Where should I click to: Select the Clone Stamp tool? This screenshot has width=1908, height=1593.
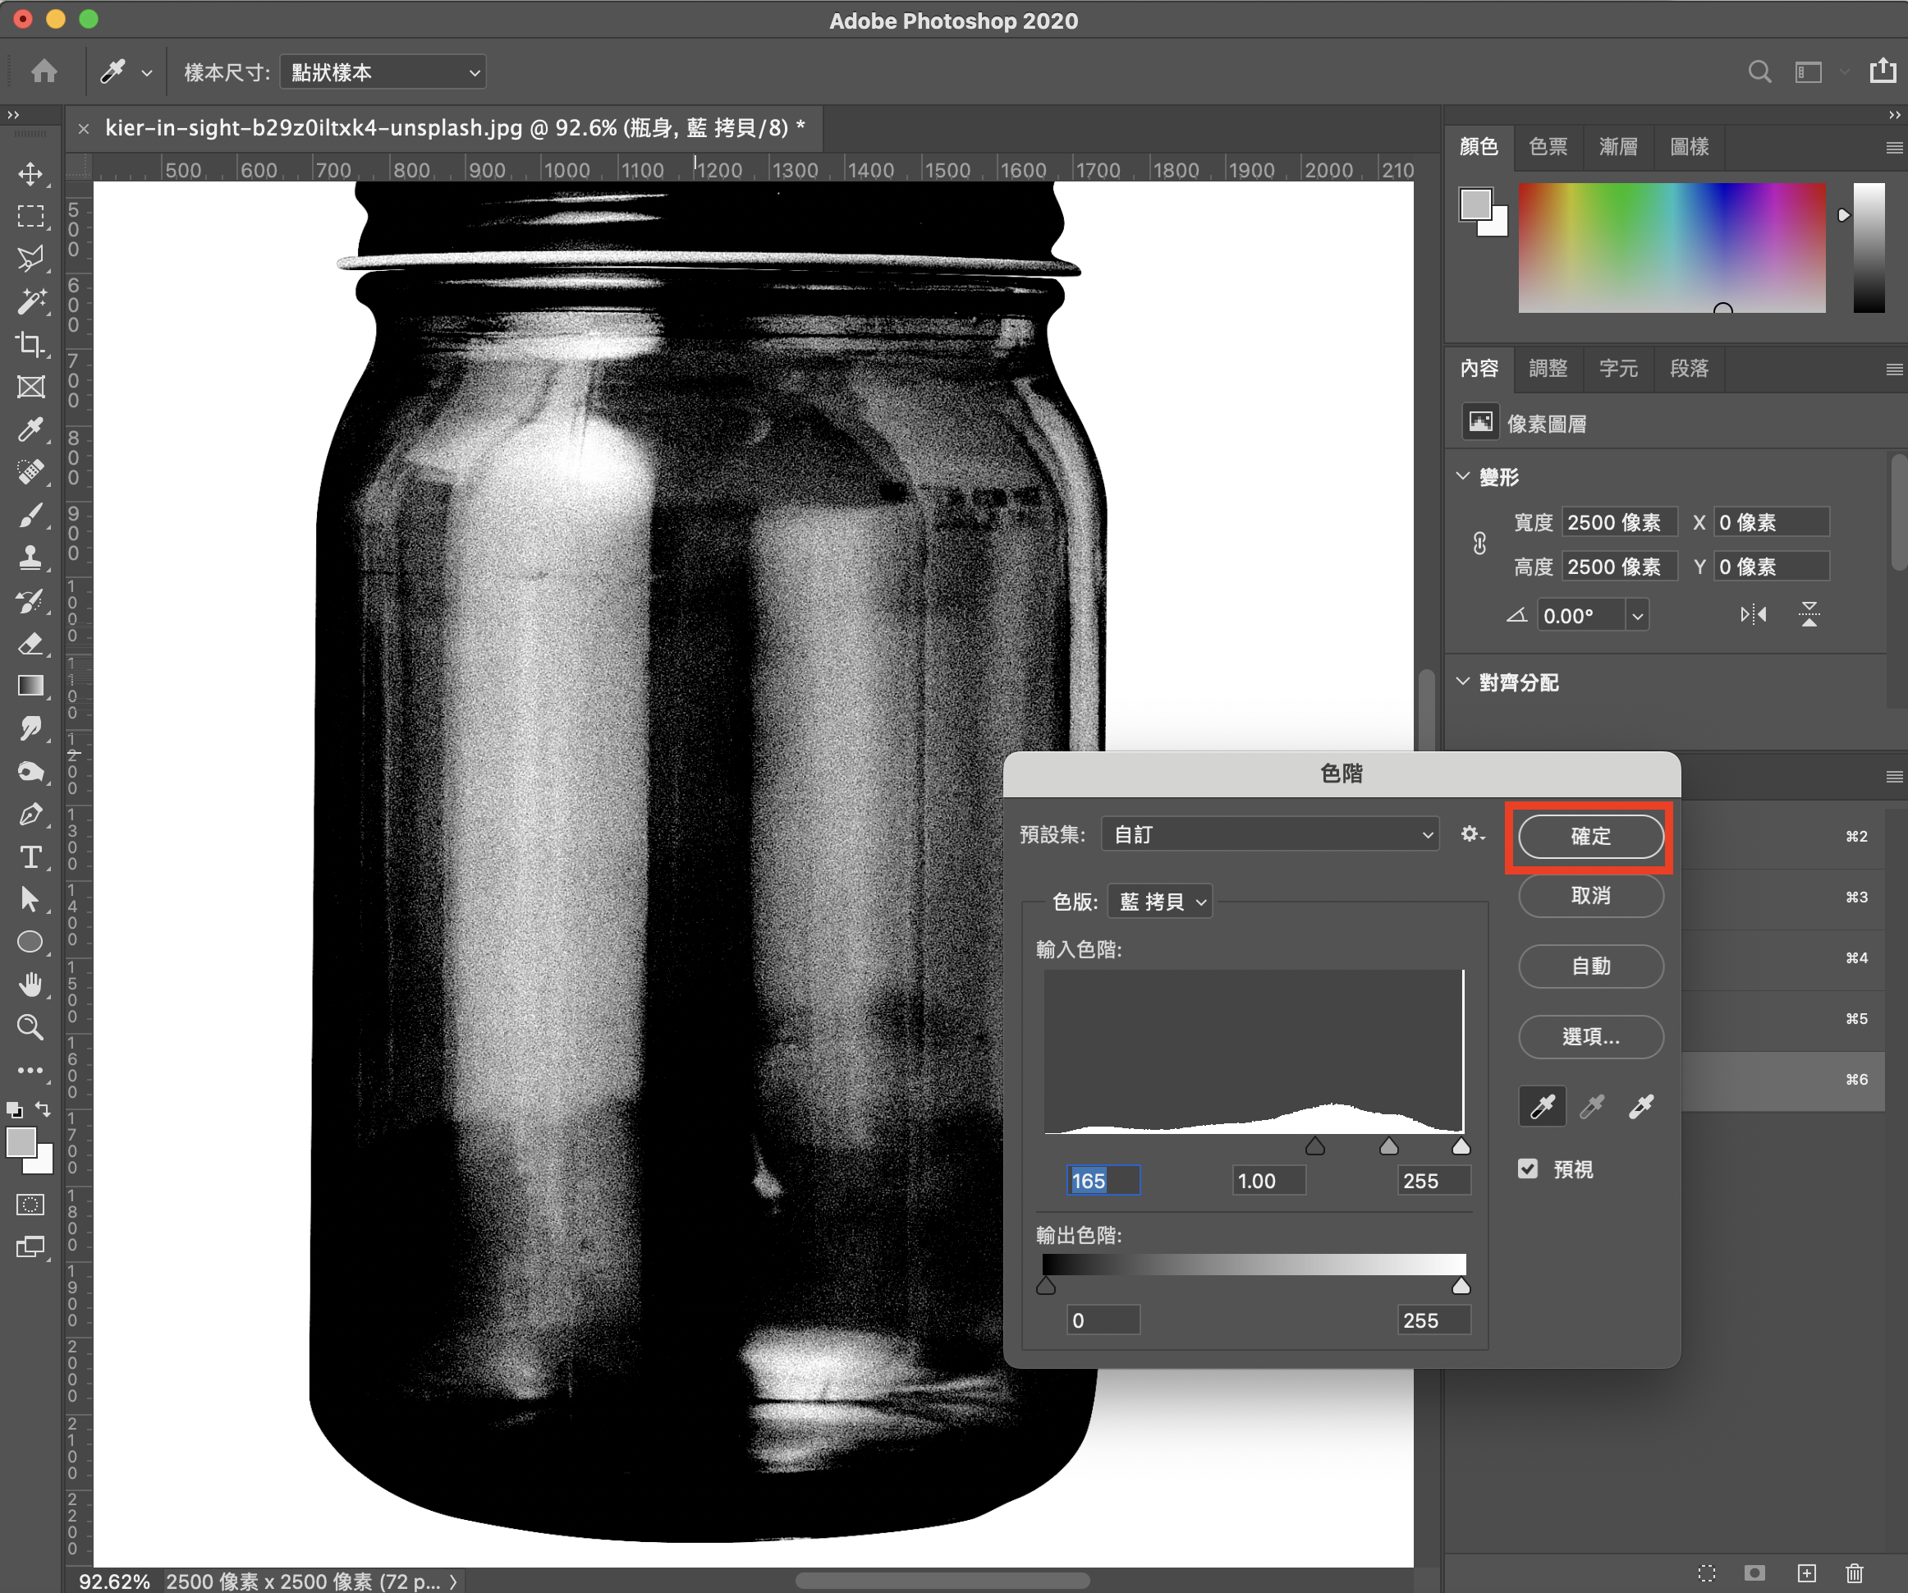[x=31, y=558]
